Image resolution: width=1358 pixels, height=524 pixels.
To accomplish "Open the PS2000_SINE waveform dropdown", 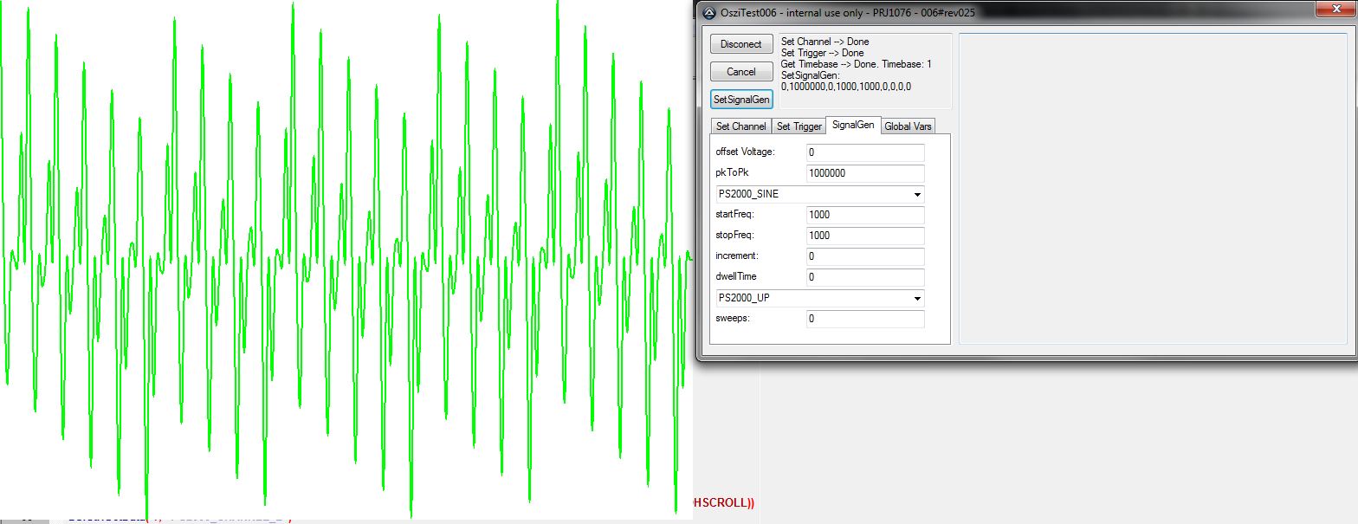I will click(819, 194).
